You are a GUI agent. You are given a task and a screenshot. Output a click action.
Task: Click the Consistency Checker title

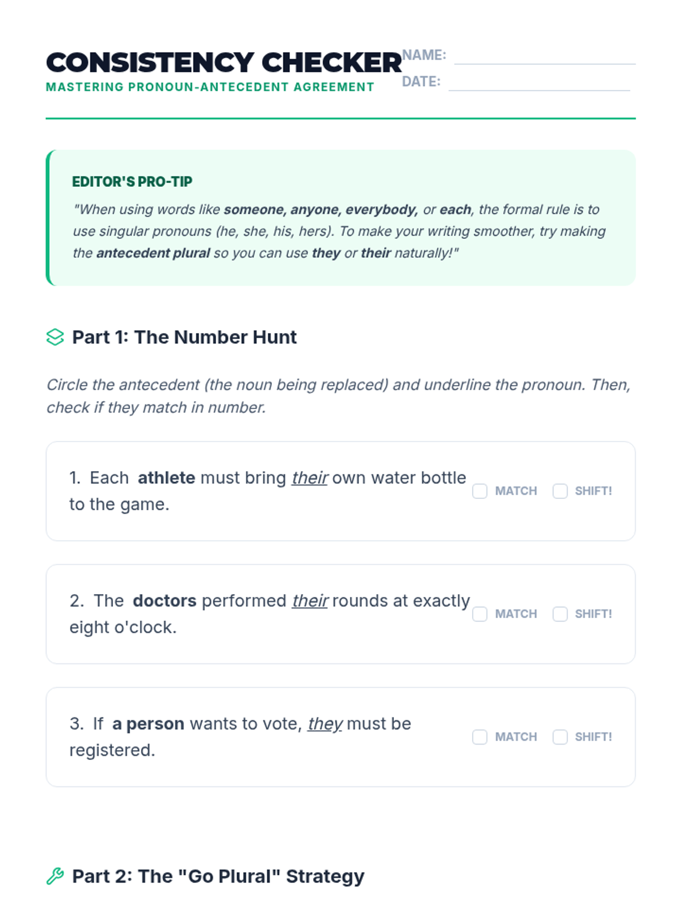pyautogui.click(x=224, y=62)
